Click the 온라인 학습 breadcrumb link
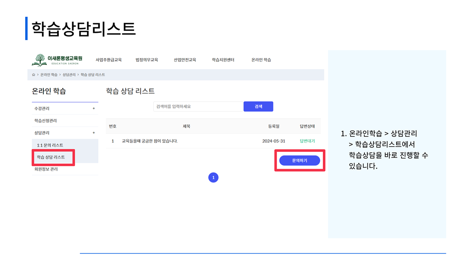Image resolution: width=475 pixels, height=267 pixels. (49, 75)
